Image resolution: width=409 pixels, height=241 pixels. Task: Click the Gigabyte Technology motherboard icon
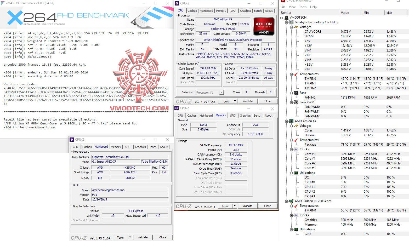coord(291,22)
